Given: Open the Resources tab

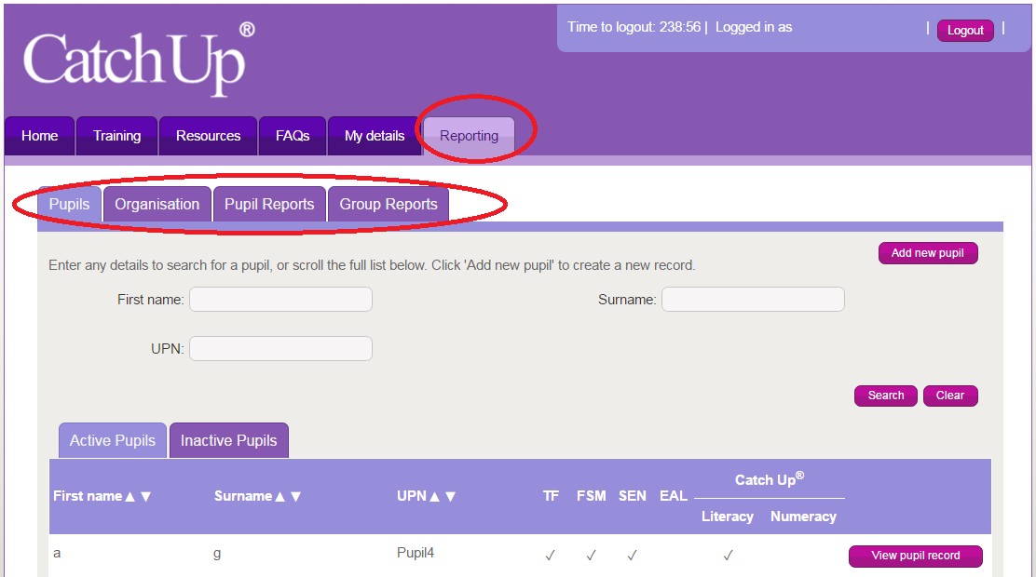Looking at the screenshot, I should point(208,136).
